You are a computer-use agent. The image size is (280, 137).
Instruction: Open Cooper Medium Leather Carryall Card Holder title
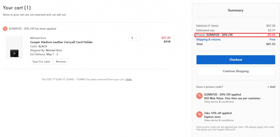point(62,42)
